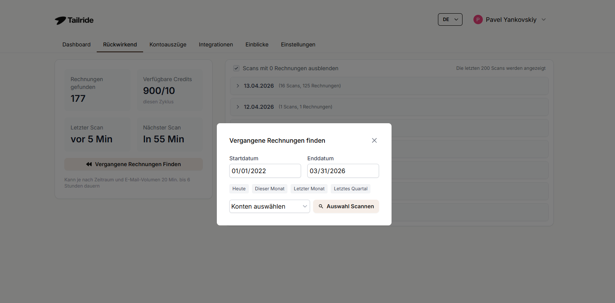Screen dimensions: 615x303
Task: Click the Enddatum date field
Action: click(x=343, y=171)
